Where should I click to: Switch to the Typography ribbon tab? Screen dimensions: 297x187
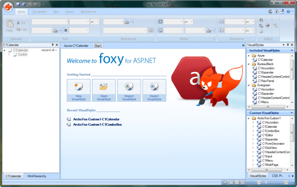tap(39, 12)
